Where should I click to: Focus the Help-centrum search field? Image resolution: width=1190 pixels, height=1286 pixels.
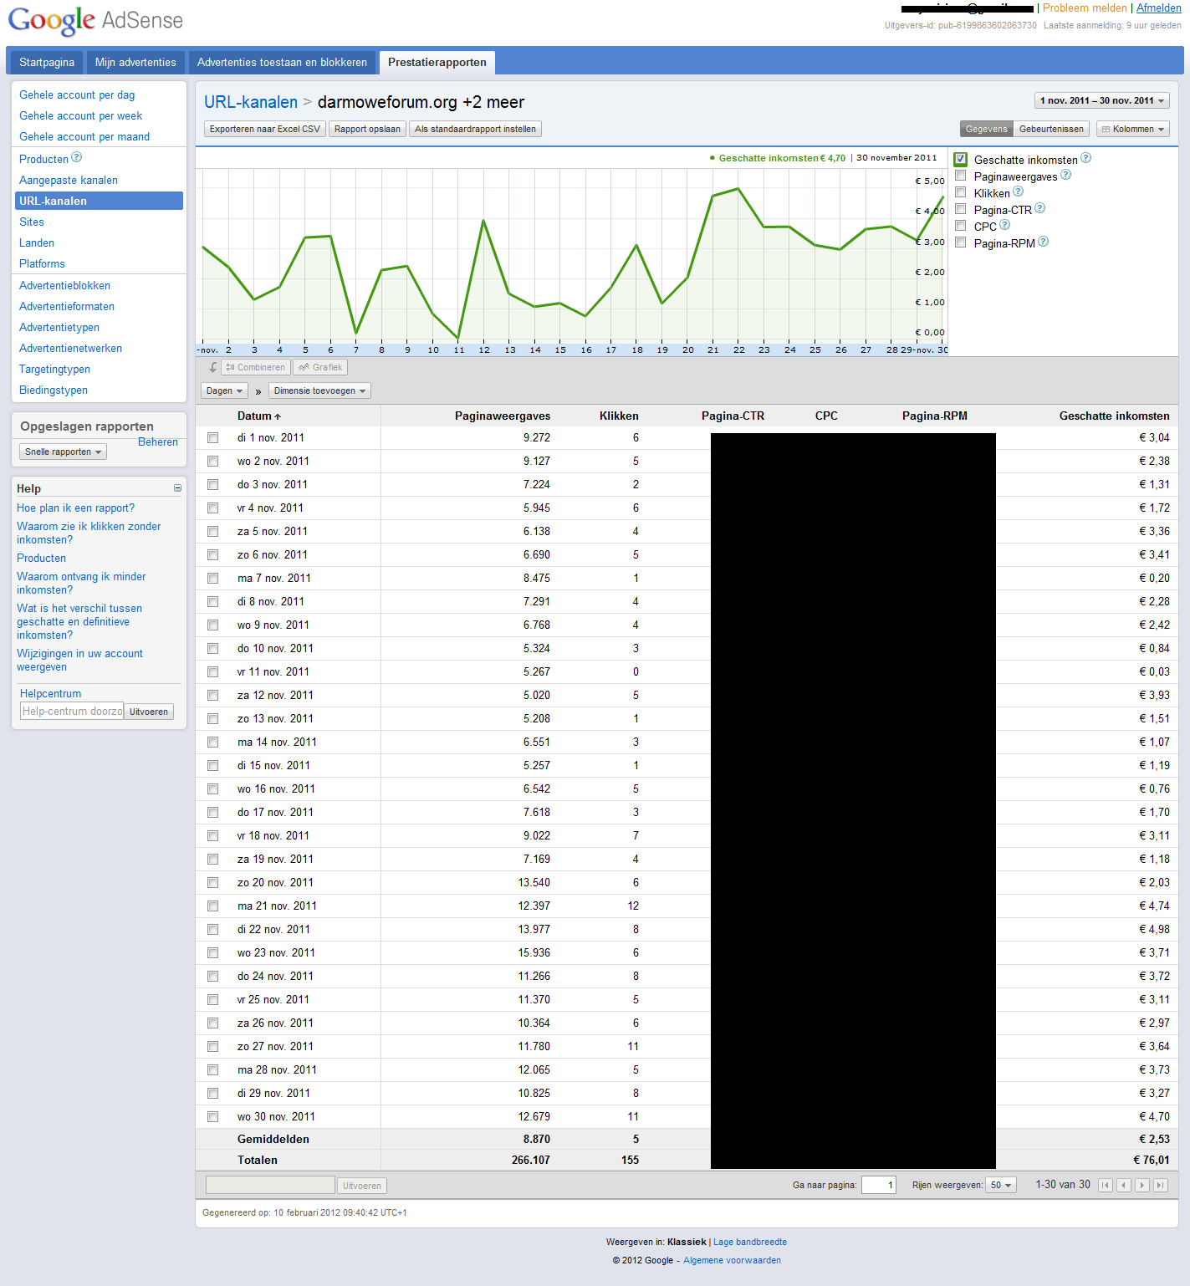tap(72, 712)
